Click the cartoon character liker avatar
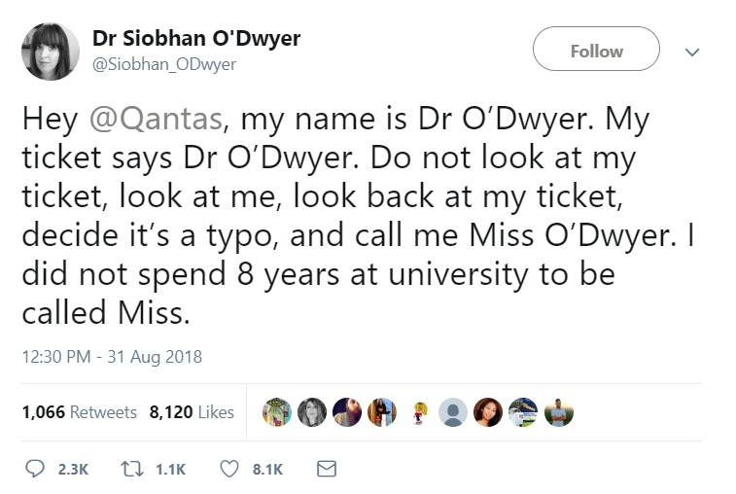736x494 pixels. tap(420, 412)
